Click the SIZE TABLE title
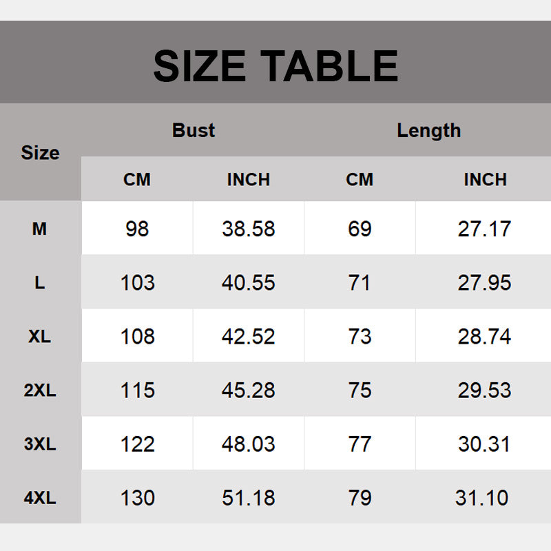This screenshot has width=551, height=551. (x=275, y=65)
